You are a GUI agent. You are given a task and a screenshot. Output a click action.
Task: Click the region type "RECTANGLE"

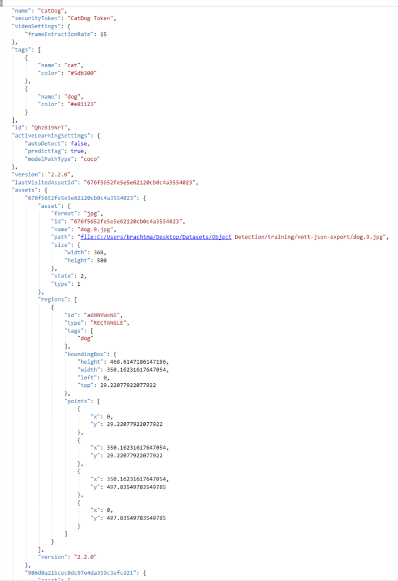tap(108, 323)
